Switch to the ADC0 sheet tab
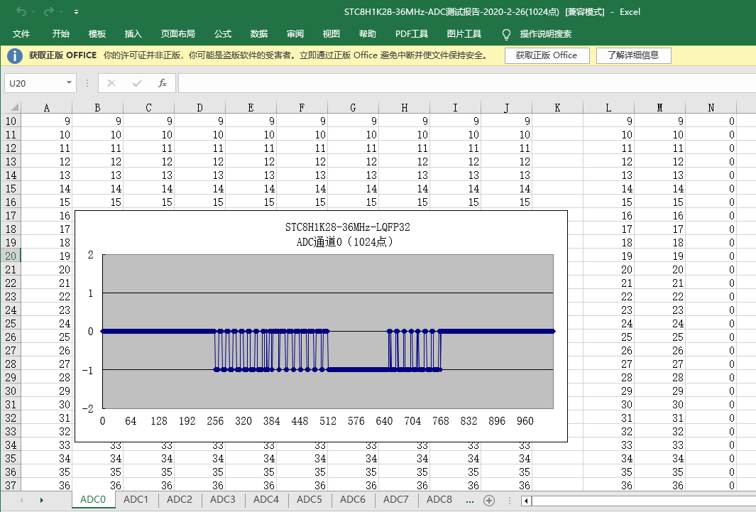The image size is (756, 512). point(93,499)
